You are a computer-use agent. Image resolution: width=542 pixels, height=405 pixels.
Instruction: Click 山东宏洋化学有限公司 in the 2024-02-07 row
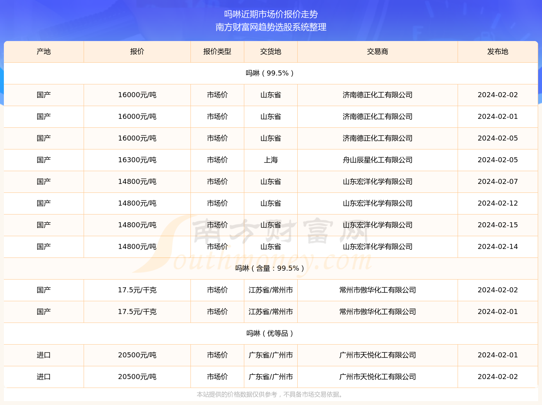[377, 182]
